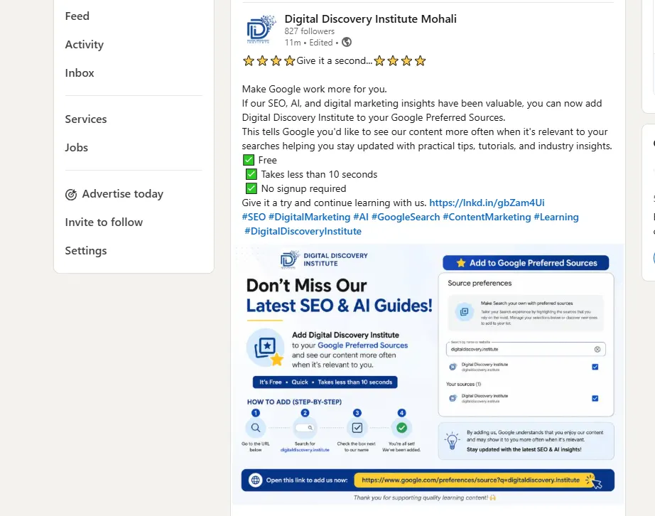Open the lnkd.in/gbZam4Ui link
The height and width of the screenshot is (516, 655).
(487, 203)
